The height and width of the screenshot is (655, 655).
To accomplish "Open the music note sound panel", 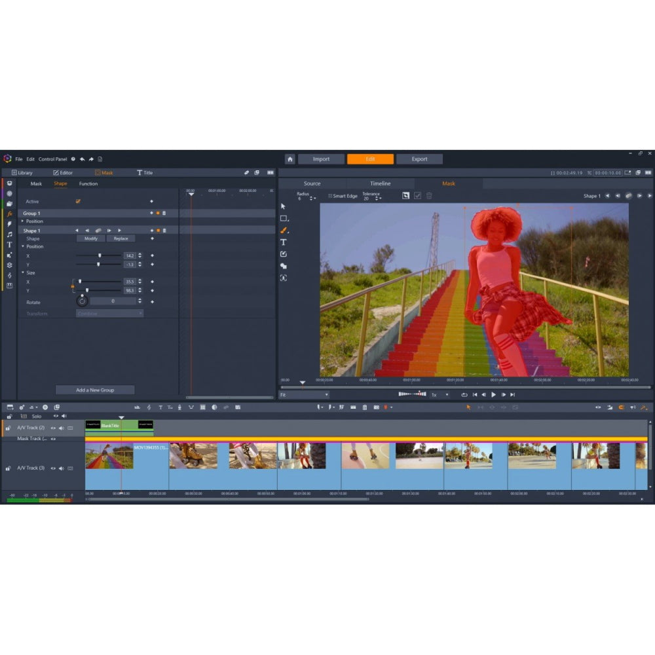I will 9,234.
